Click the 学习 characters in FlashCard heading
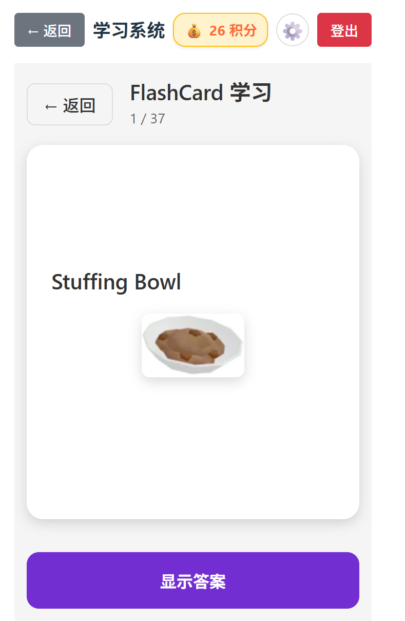The width and height of the screenshot is (405, 621). tap(250, 93)
